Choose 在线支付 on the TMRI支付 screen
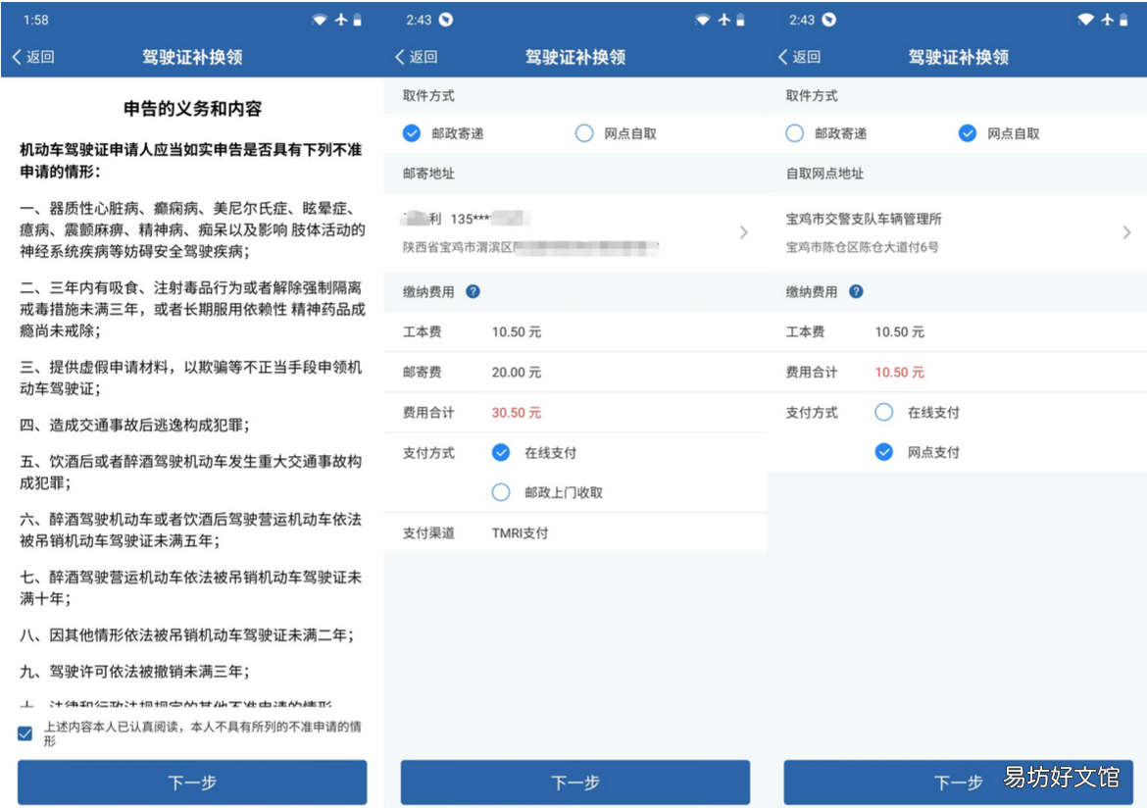The width and height of the screenshot is (1147, 808). tap(501, 452)
